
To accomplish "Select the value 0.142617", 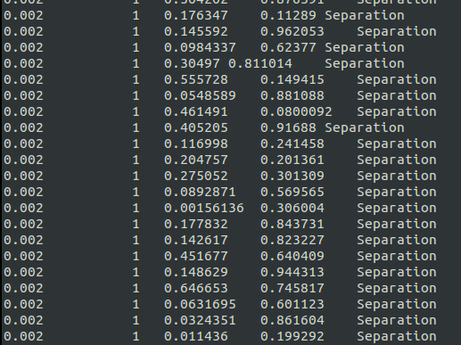I will (196, 240).
